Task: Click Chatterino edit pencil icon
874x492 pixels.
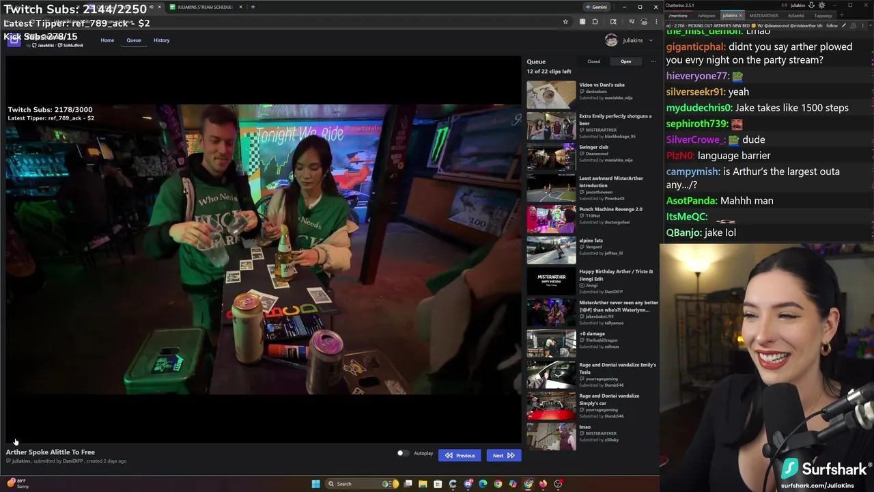Action: click(844, 25)
